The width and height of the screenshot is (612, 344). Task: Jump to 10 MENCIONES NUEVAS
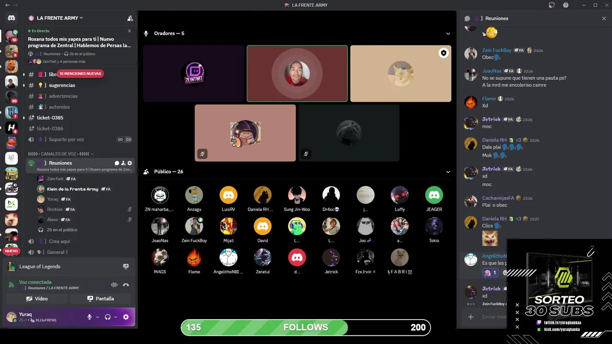coord(80,74)
